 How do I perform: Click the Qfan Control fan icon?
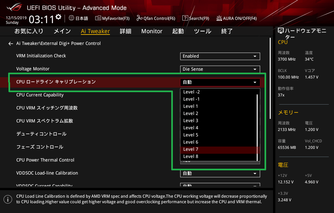click(x=139, y=18)
